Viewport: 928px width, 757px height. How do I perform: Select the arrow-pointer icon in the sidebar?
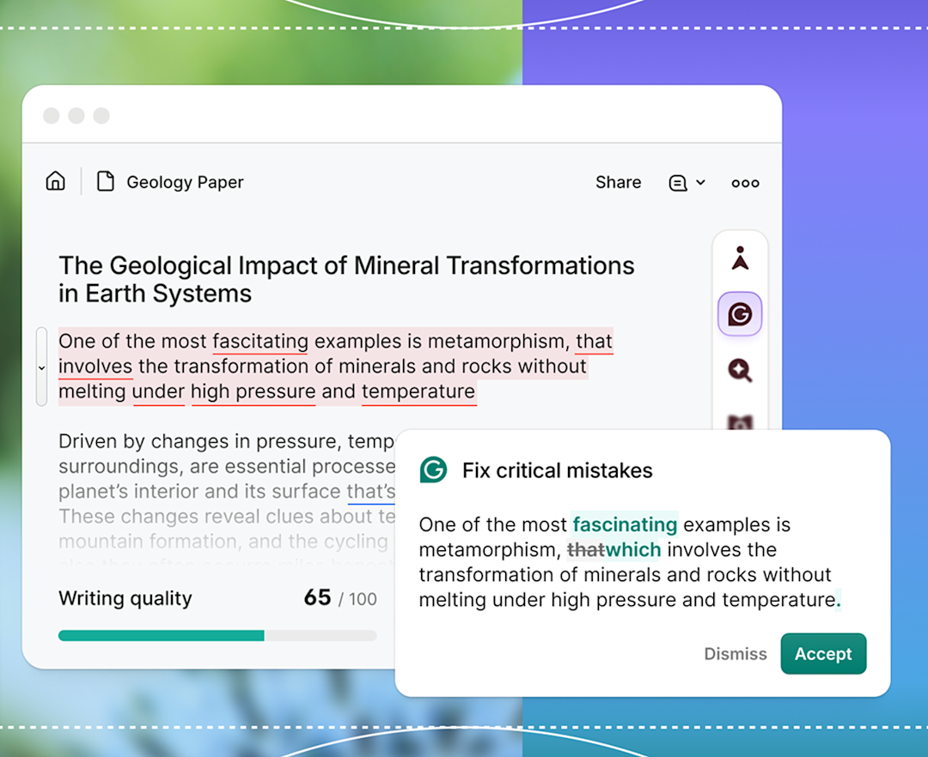tap(740, 258)
